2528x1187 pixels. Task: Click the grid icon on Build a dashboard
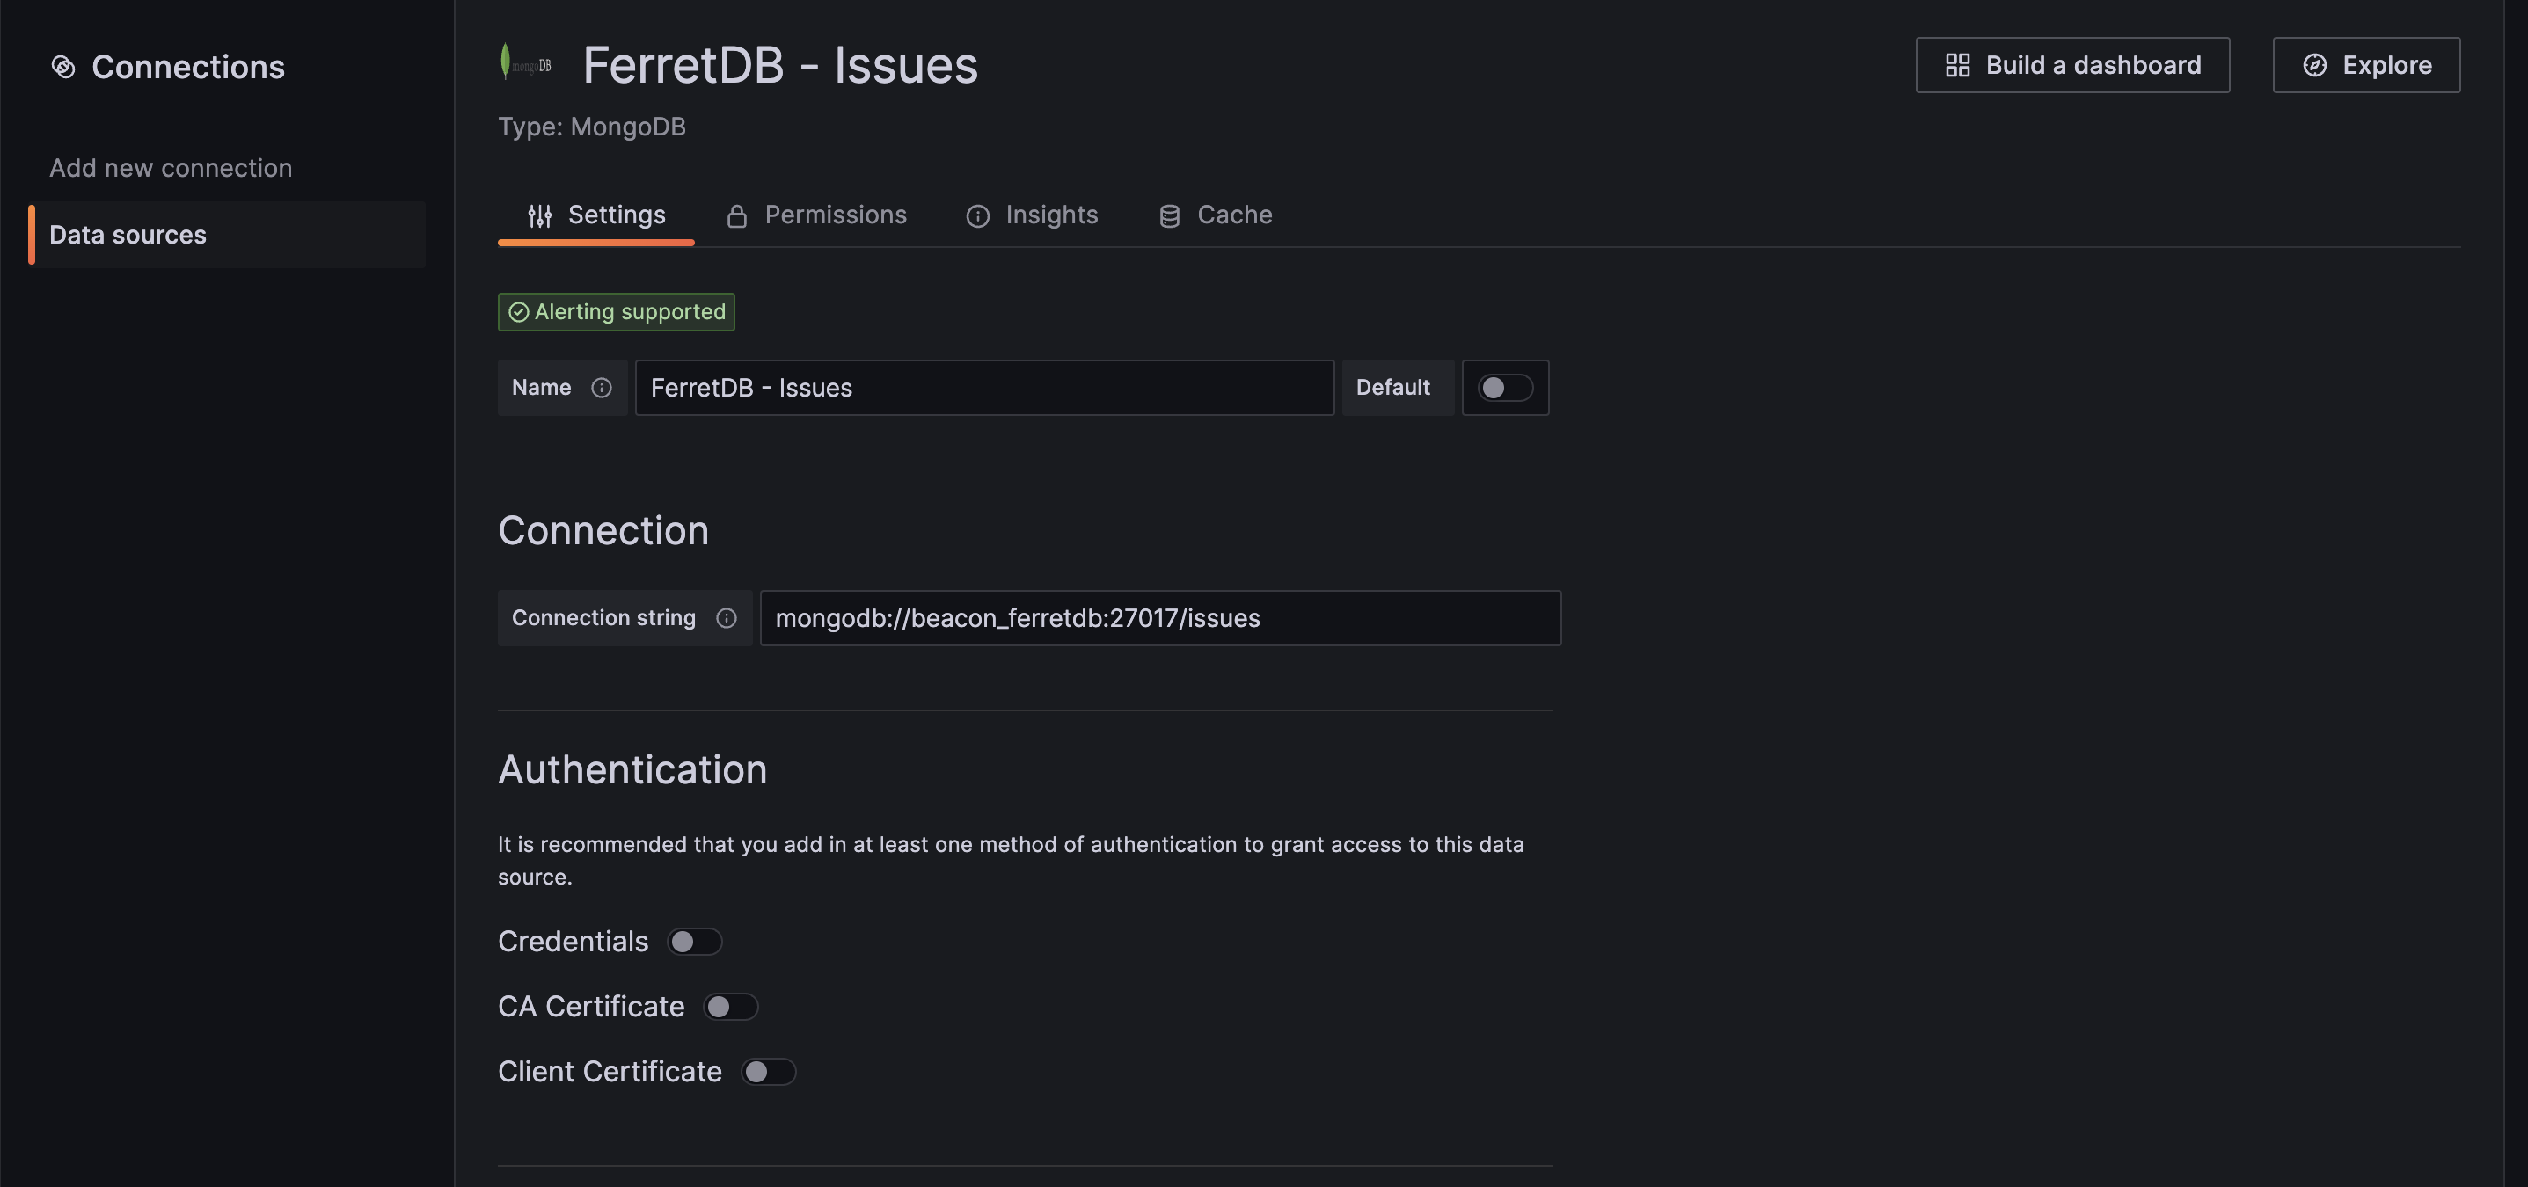click(x=1957, y=65)
